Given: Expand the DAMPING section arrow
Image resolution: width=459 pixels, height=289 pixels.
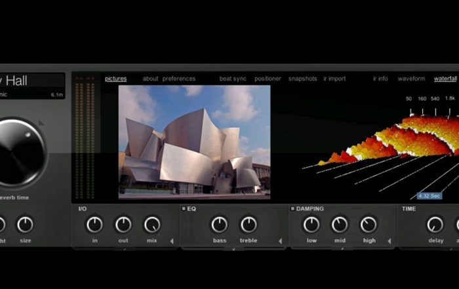Looking at the screenshot, I should click(x=389, y=241).
